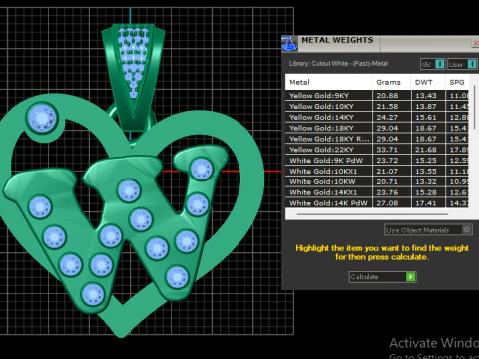Select the White Gold:14K PdW row
The height and width of the screenshot is (359, 479).
click(377, 203)
